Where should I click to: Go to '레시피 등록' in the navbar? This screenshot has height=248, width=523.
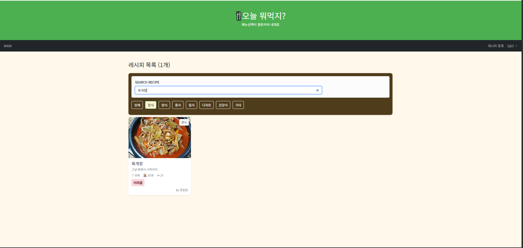pyautogui.click(x=496, y=46)
